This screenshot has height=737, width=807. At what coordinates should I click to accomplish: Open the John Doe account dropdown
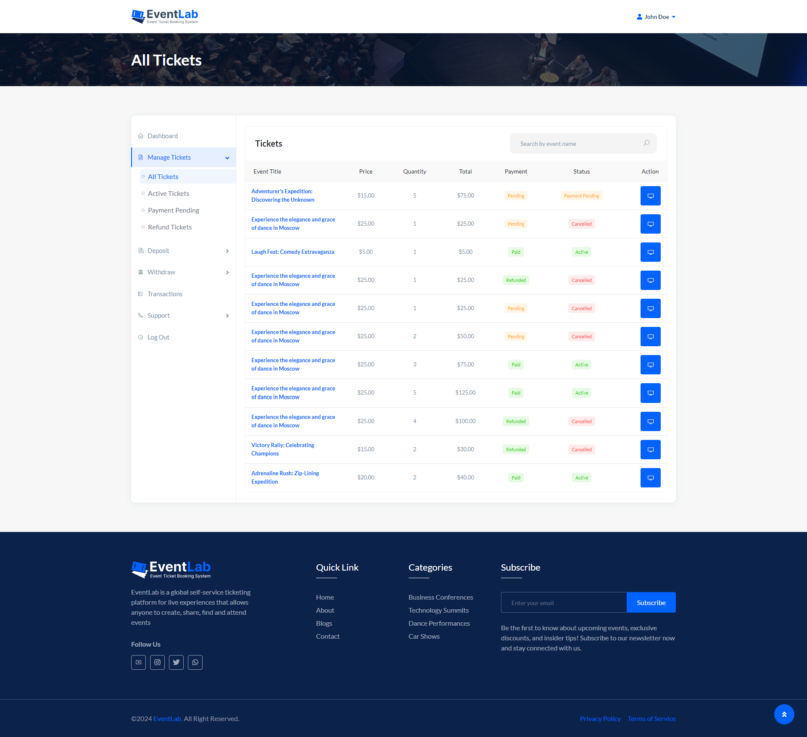[x=656, y=17]
